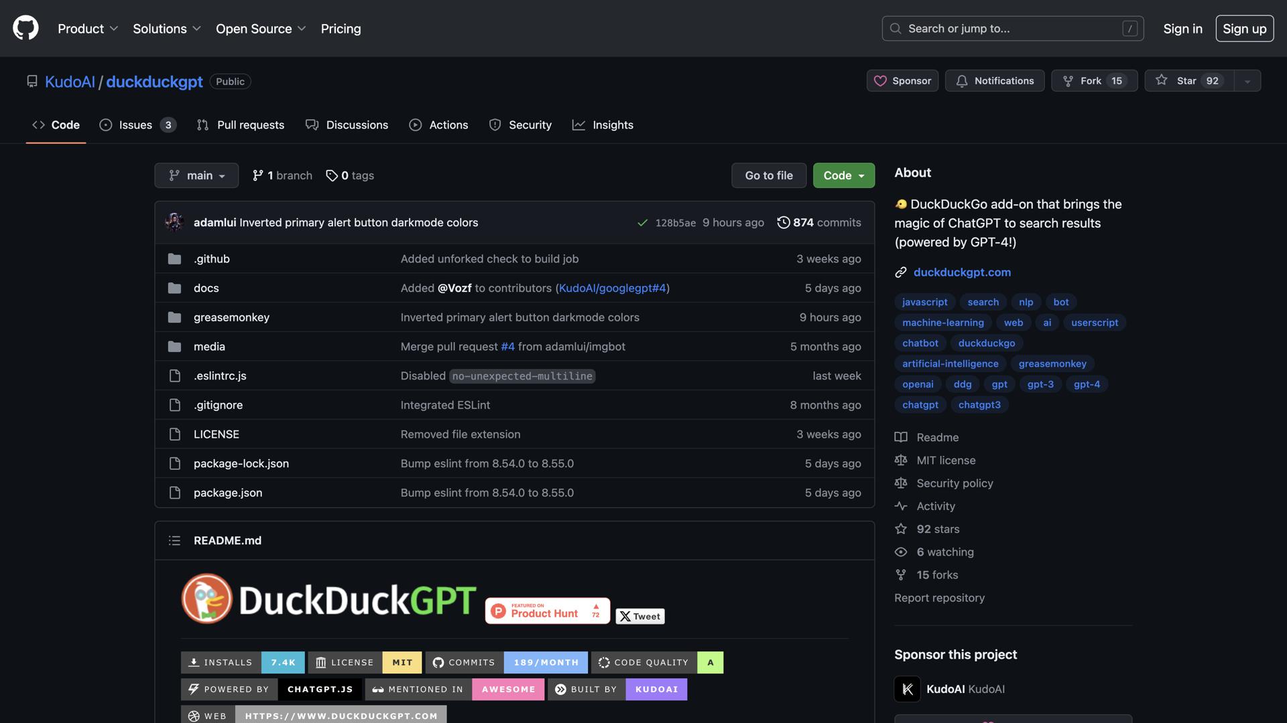The image size is (1287, 723).
Task: Click the branch count icon
Action: point(257,175)
